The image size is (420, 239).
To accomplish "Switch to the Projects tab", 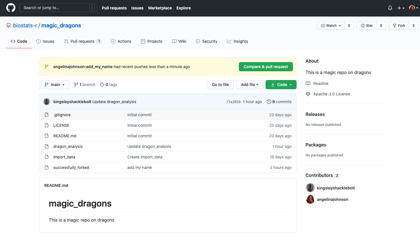I will click(x=152, y=41).
